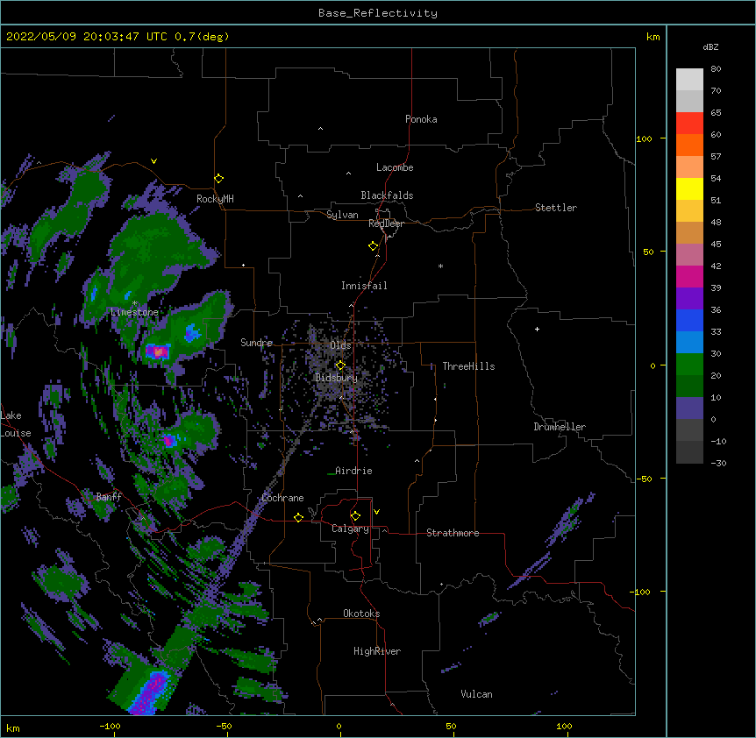Click the yellow marker near RockyMH
This screenshot has width=756, height=738.
[x=218, y=179]
